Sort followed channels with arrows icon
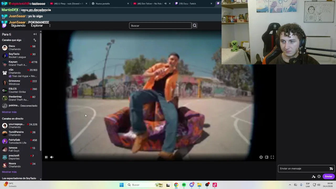Screen dimensions: 336x189 (35, 40)
